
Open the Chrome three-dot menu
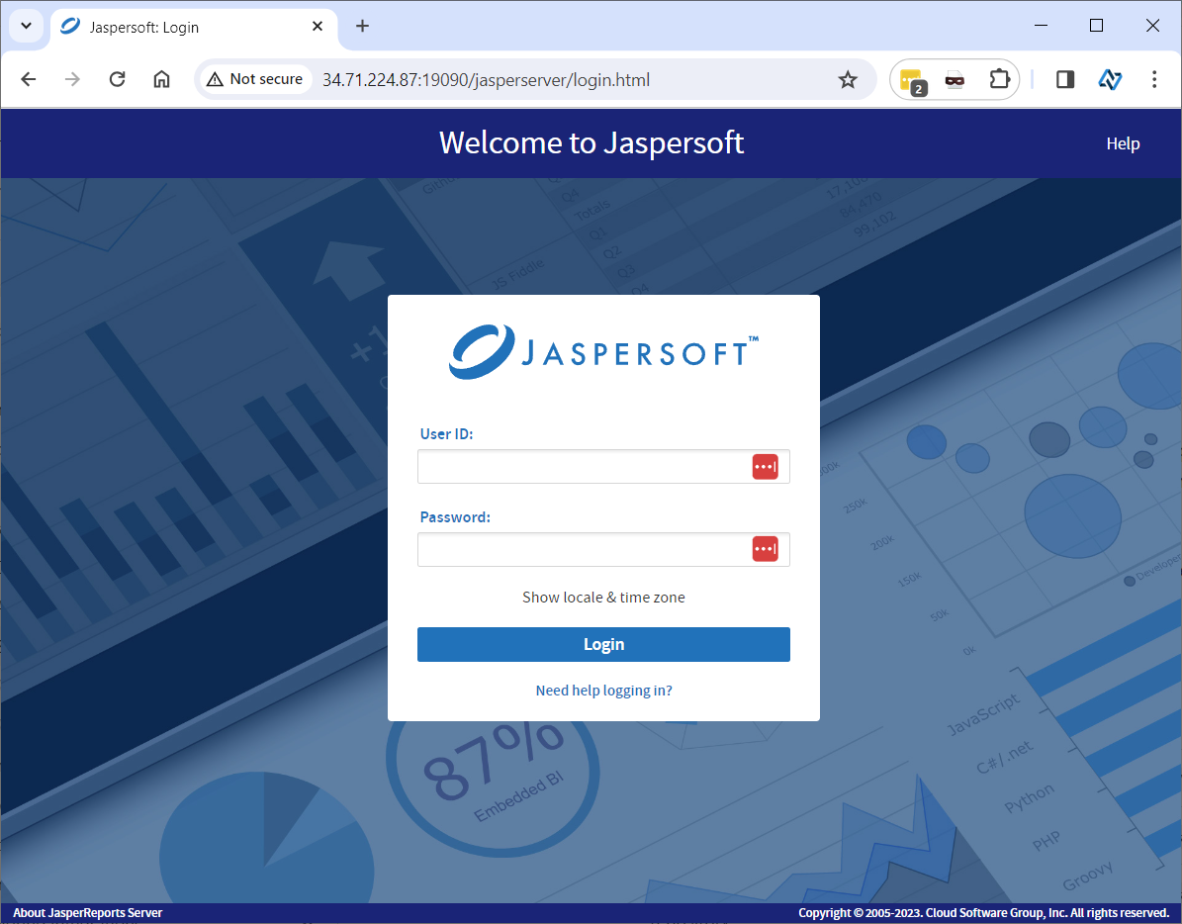point(1154,80)
